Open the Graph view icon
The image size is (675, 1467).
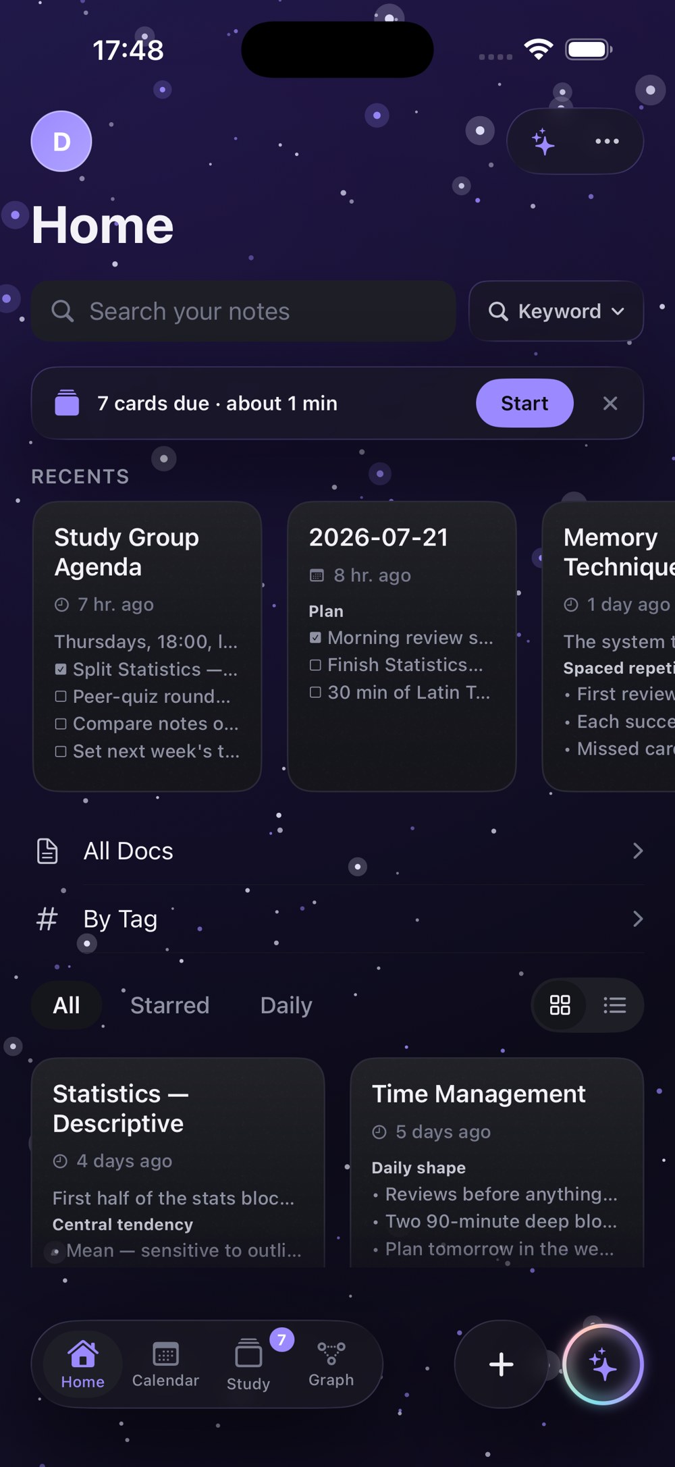pos(331,1364)
